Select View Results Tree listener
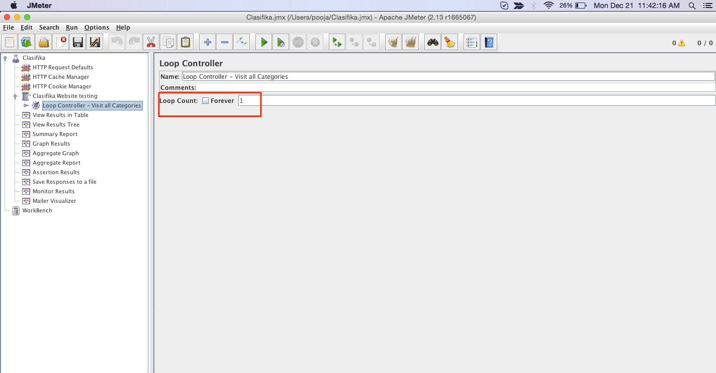716x373 pixels. coord(56,125)
